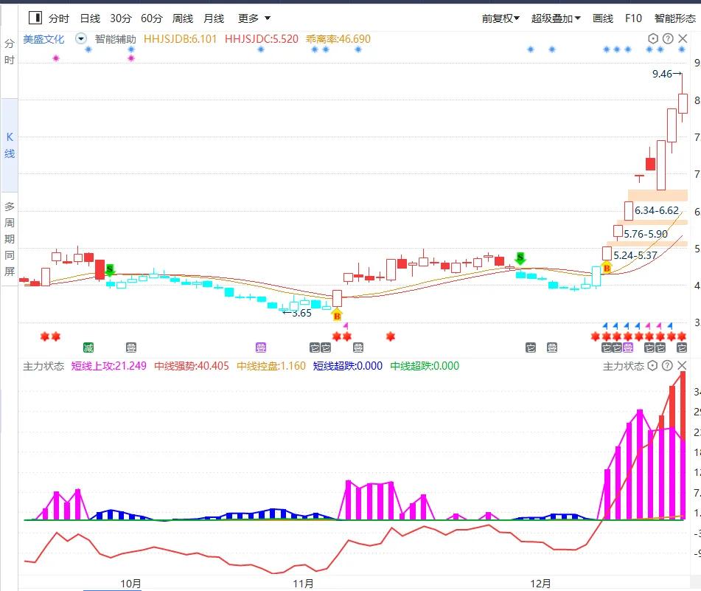701x591 pixels.
Task: Click green S sell marker in October
Action: [x=110, y=270]
